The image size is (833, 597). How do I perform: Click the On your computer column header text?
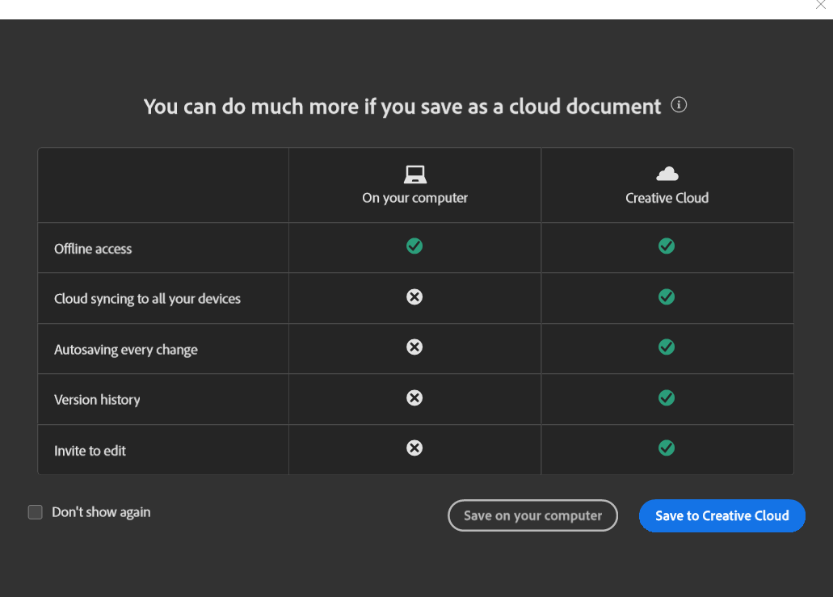[415, 198]
